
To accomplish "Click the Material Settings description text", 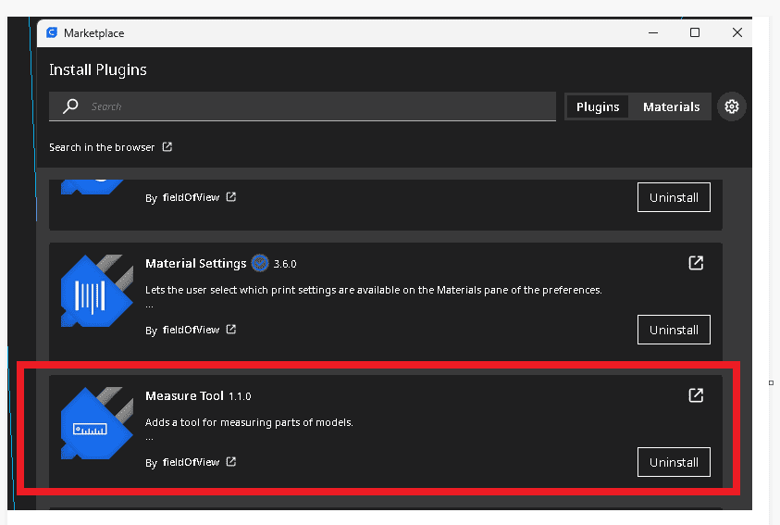I will [x=374, y=290].
